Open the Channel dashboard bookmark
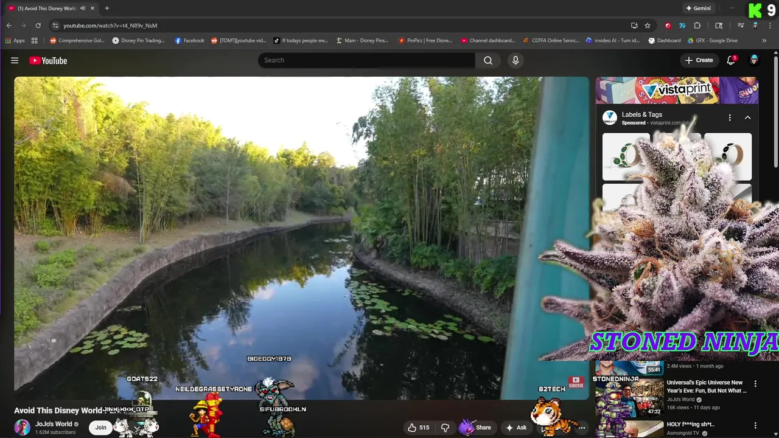This screenshot has height=438, width=779. coord(488,41)
